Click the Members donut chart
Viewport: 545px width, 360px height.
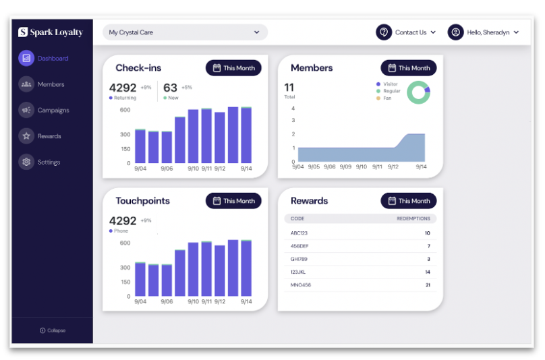coord(418,92)
